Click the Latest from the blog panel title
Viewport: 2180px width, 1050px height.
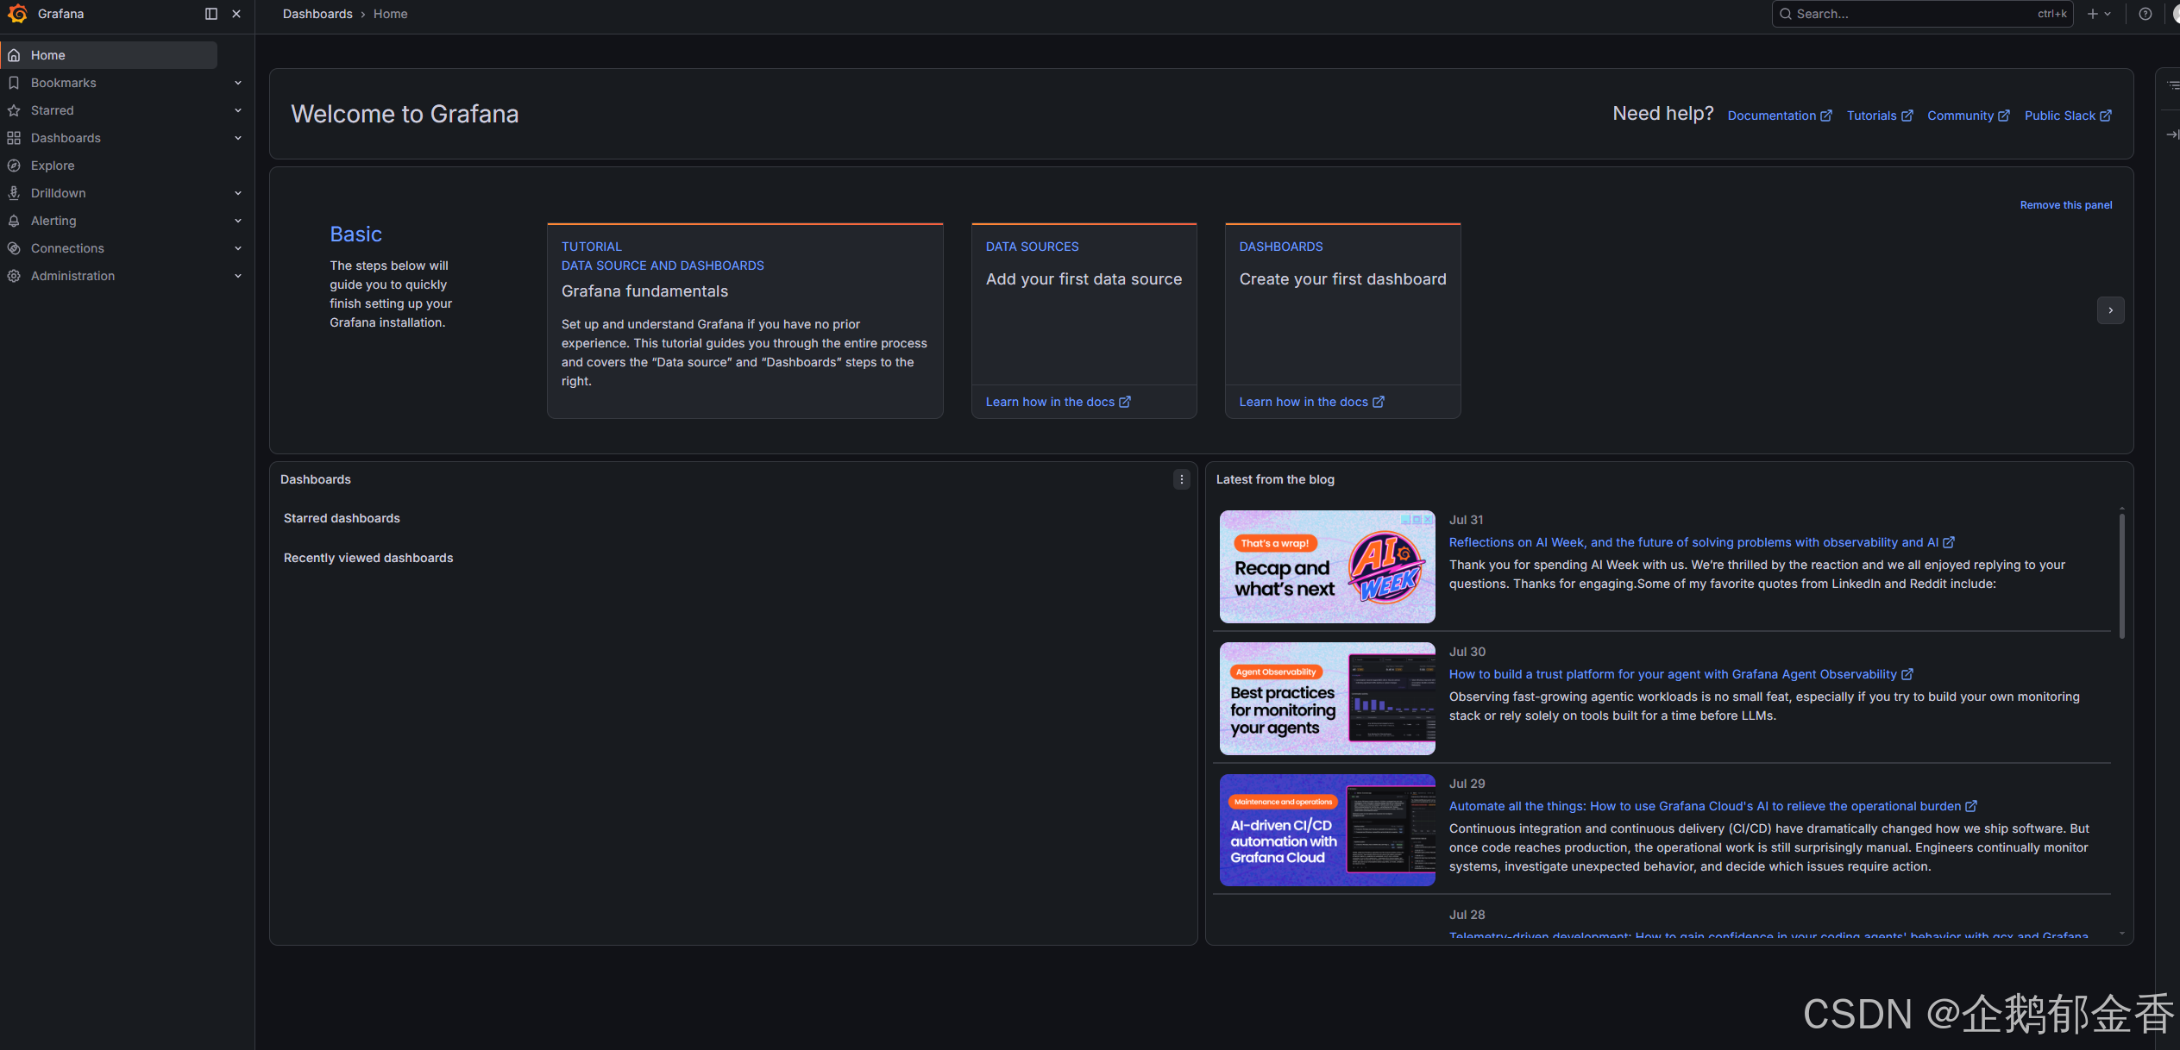point(1275,479)
